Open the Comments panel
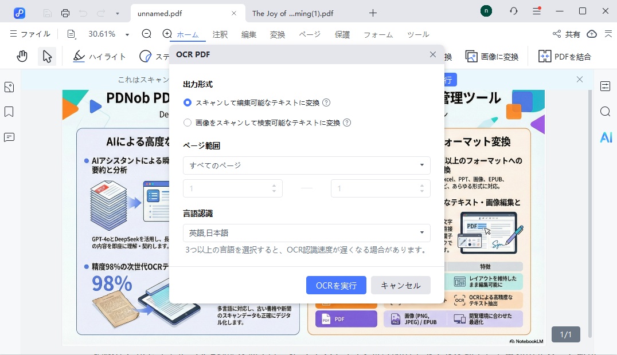The height and width of the screenshot is (355, 617). [x=9, y=137]
